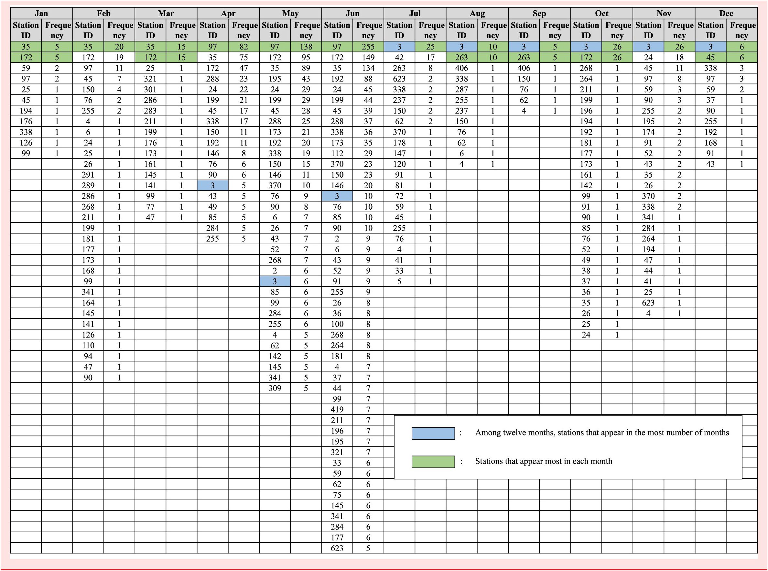
Task: Click the blue legend color swatch
Action: click(x=433, y=433)
